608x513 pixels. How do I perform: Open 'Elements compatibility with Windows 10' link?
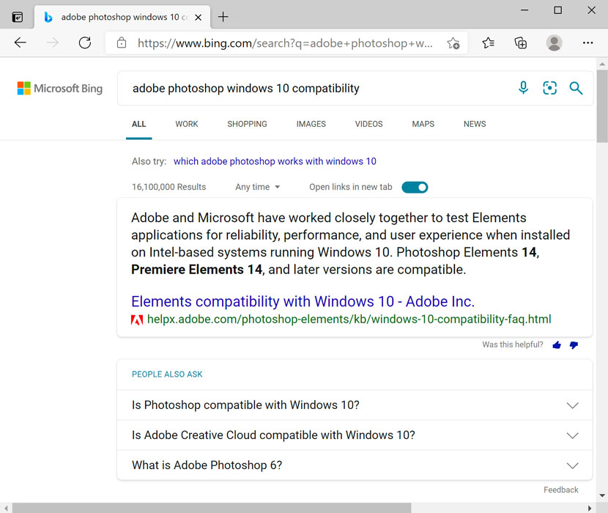[x=303, y=301]
